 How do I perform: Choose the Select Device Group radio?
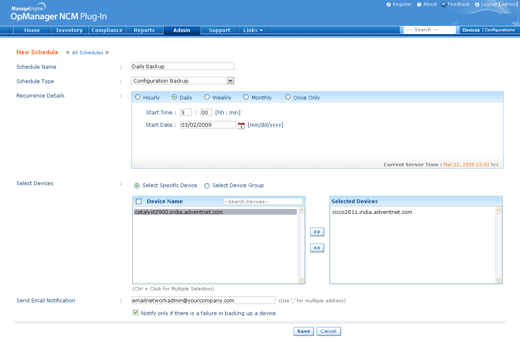pos(207,186)
